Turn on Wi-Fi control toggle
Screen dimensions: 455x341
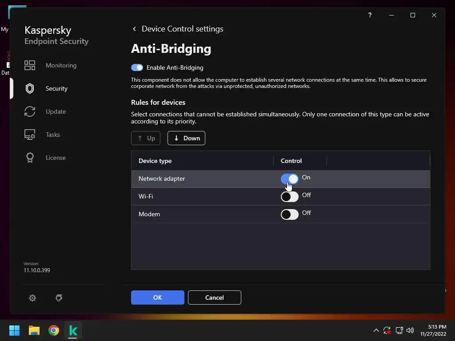tap(289, 197)
